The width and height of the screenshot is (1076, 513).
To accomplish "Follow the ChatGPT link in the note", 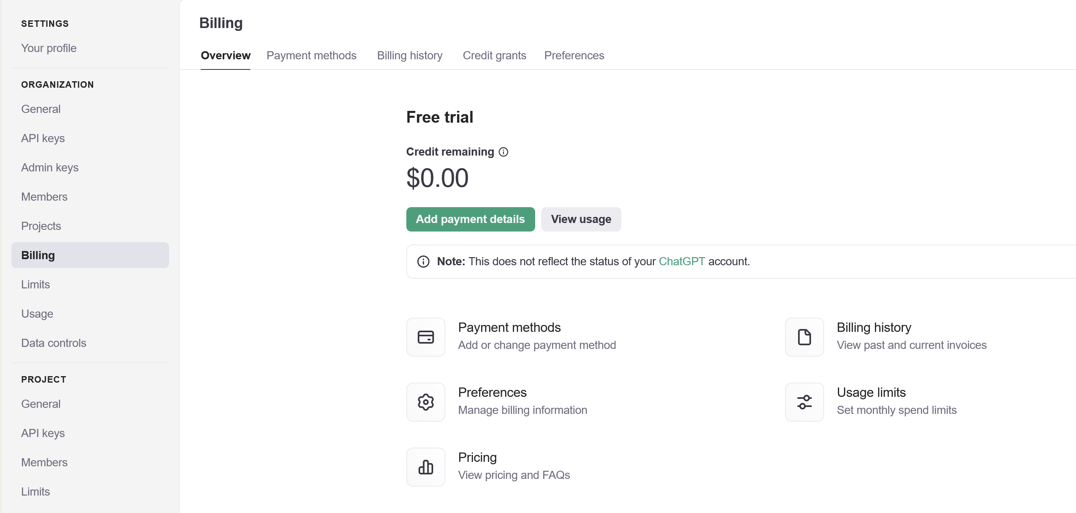I will point(682,261).
